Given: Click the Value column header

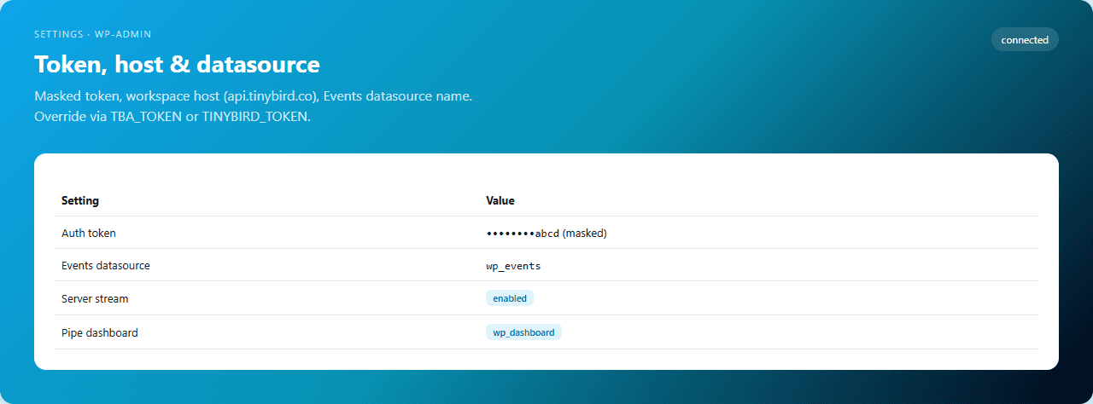Looking at the screenshot, I should click(x=500, y=200).
